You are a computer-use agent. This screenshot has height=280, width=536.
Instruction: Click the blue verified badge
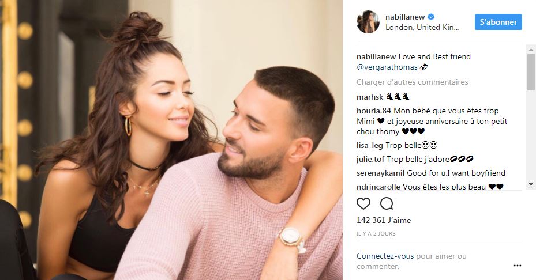pos(432,17)
